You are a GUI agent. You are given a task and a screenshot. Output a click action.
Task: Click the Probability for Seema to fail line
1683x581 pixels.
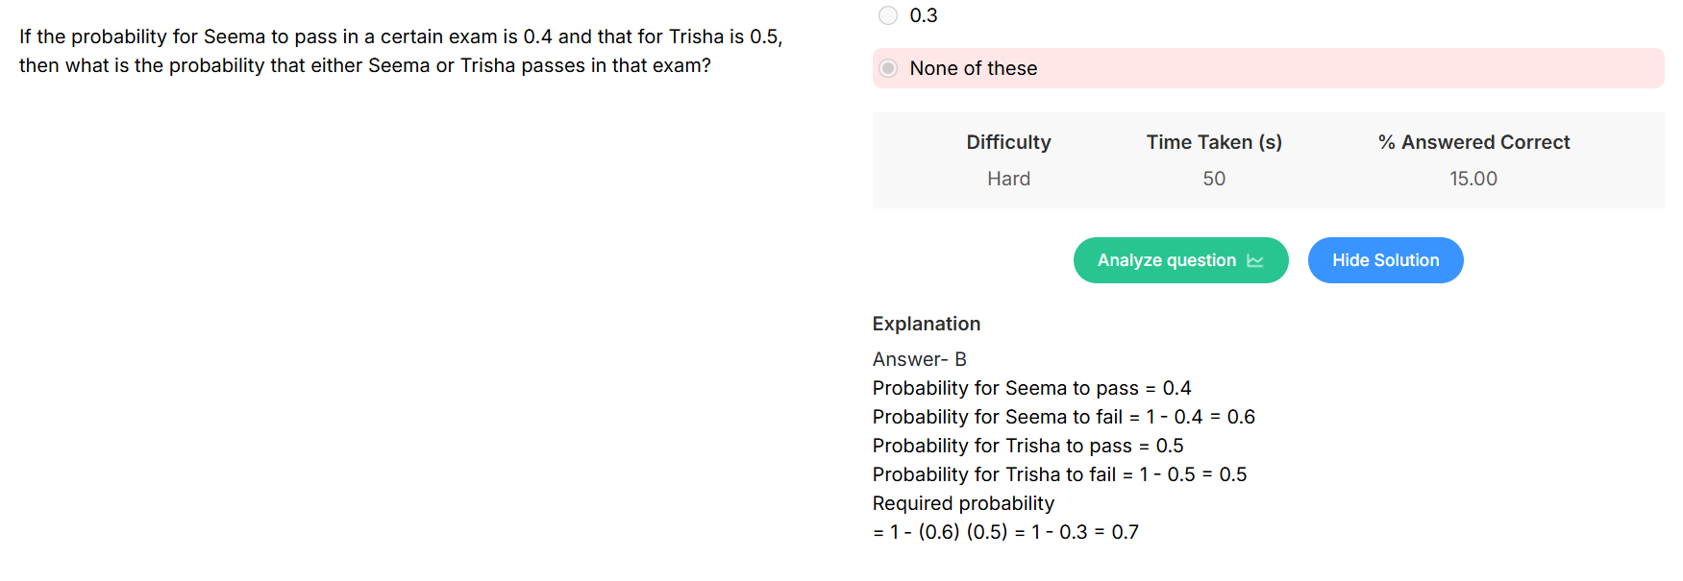(1064, 417)
